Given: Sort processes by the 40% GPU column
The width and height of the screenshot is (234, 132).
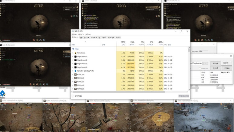Looking at the screenshot, I should [159, 43].
